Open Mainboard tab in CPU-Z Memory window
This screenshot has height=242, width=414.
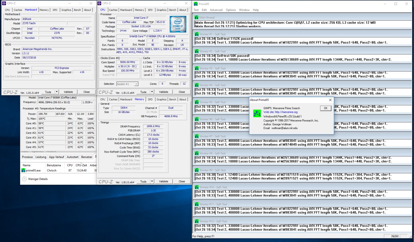tap(126, 99)
